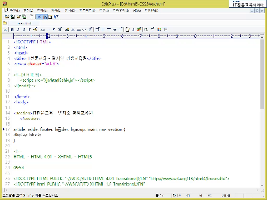
Task: Click the column ruler marker at 2
Action: pyautogui.click(x=49, y=36)
